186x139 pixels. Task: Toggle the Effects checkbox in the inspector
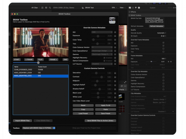click(129, 12)
